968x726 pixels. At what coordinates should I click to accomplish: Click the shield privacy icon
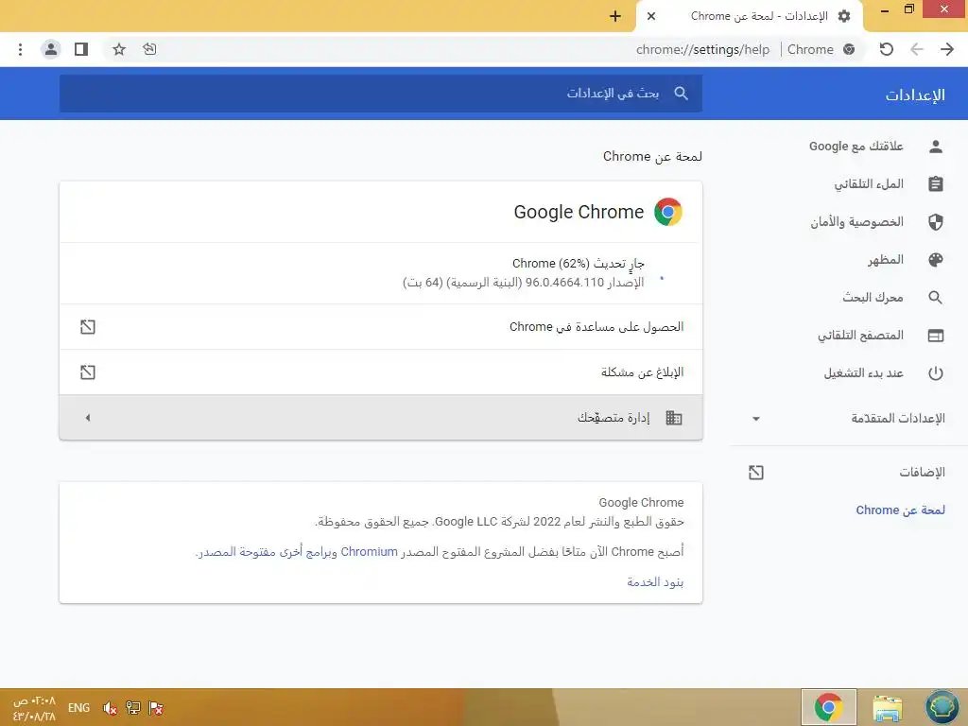point(936,221)
